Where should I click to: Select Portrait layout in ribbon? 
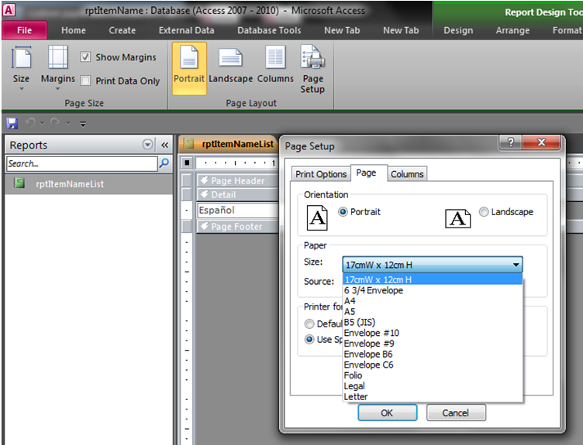tap(189, 68)
